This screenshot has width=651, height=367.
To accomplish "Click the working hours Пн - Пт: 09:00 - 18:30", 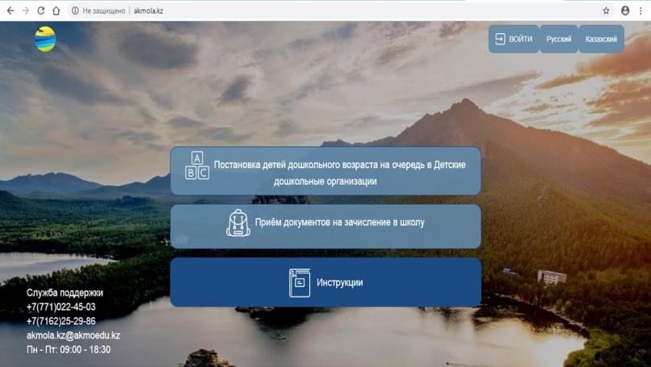I will [69, 349].
